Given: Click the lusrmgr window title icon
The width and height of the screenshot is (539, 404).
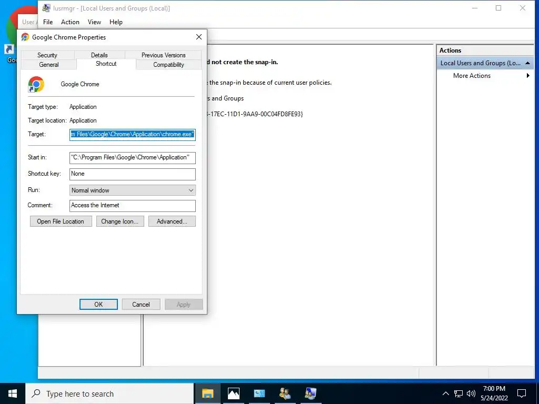Looking at the screenshot, I should (x=46, y=8).
